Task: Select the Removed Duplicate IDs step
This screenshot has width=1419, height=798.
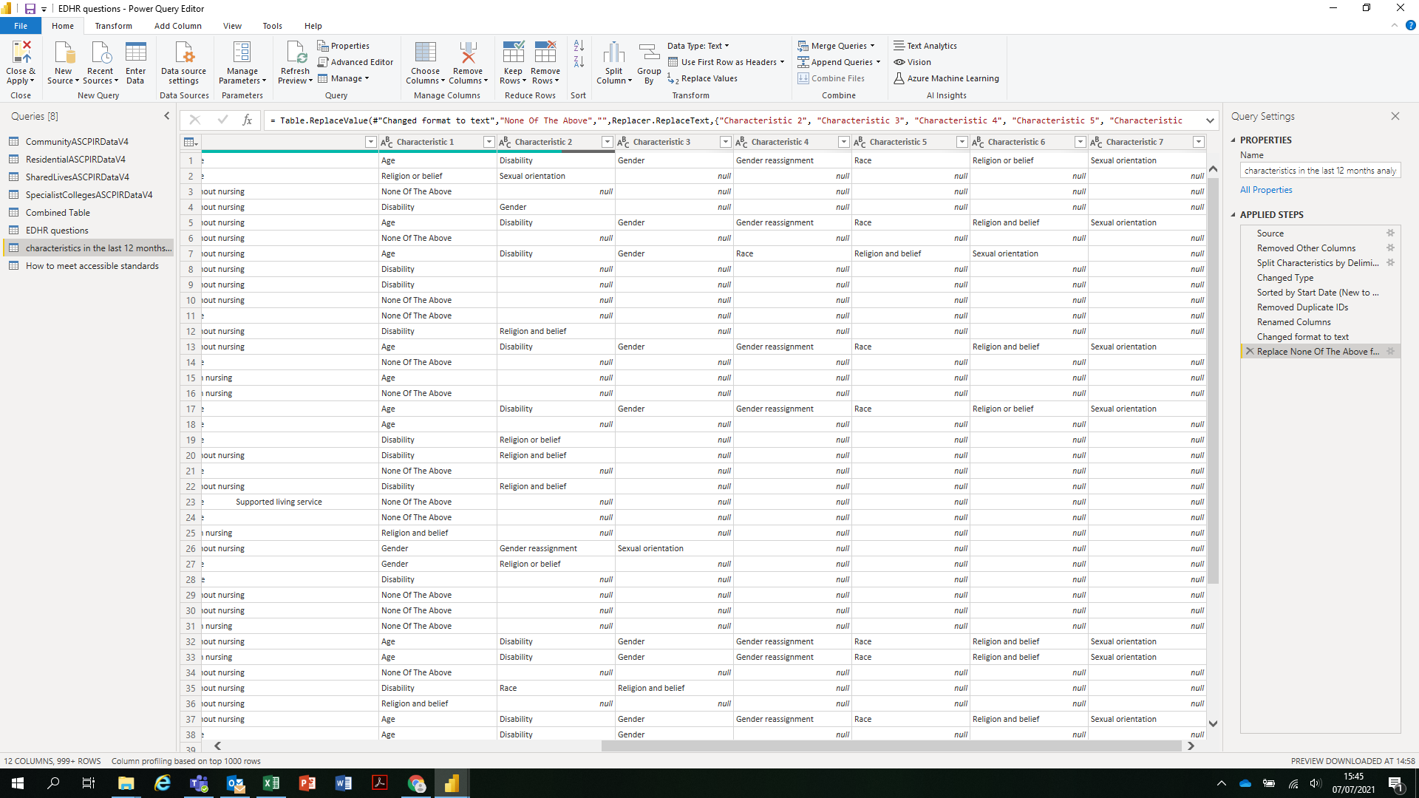Action: 1302,307
